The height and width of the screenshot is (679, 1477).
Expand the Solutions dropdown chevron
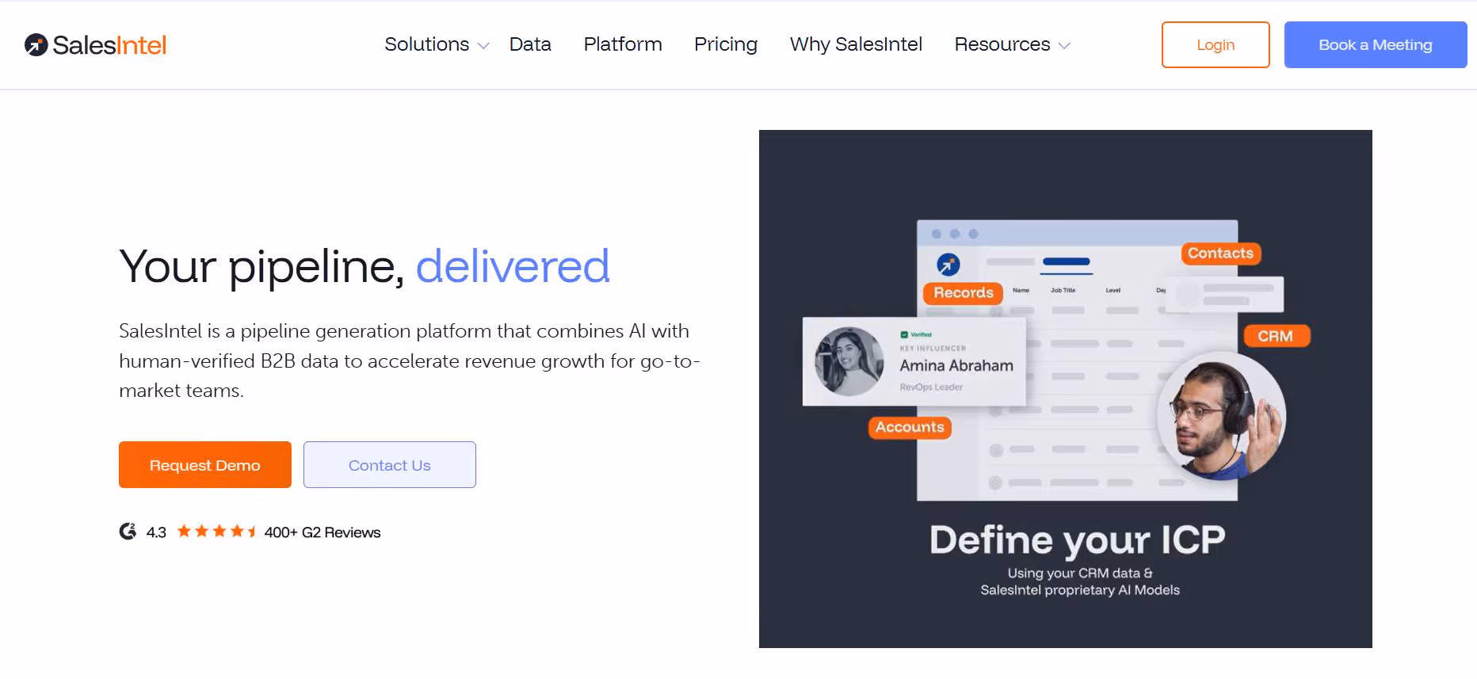483,46
